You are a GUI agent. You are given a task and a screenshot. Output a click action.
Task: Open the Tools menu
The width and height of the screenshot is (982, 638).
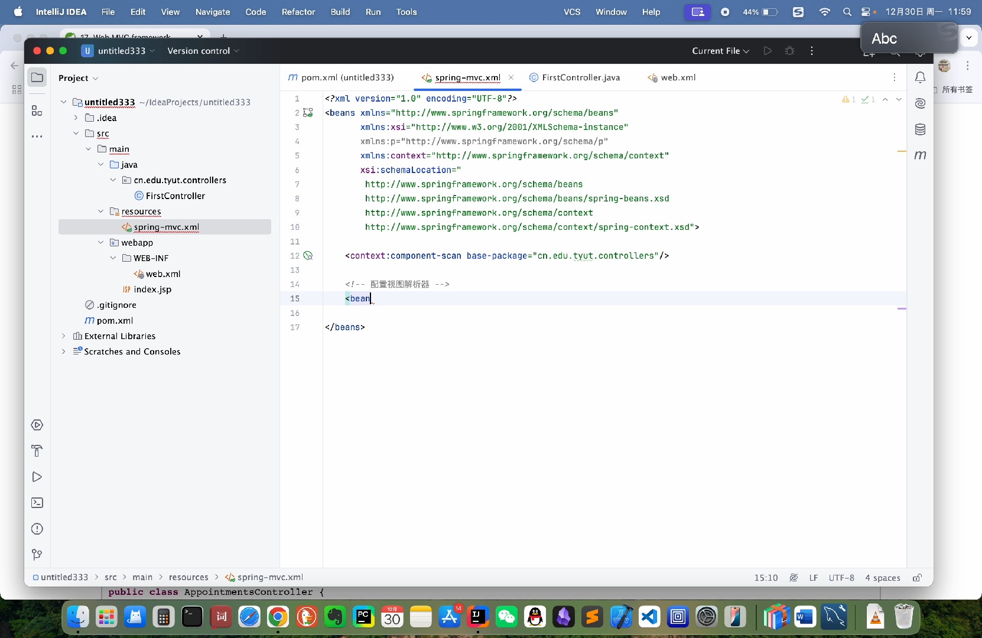[407, 12]
